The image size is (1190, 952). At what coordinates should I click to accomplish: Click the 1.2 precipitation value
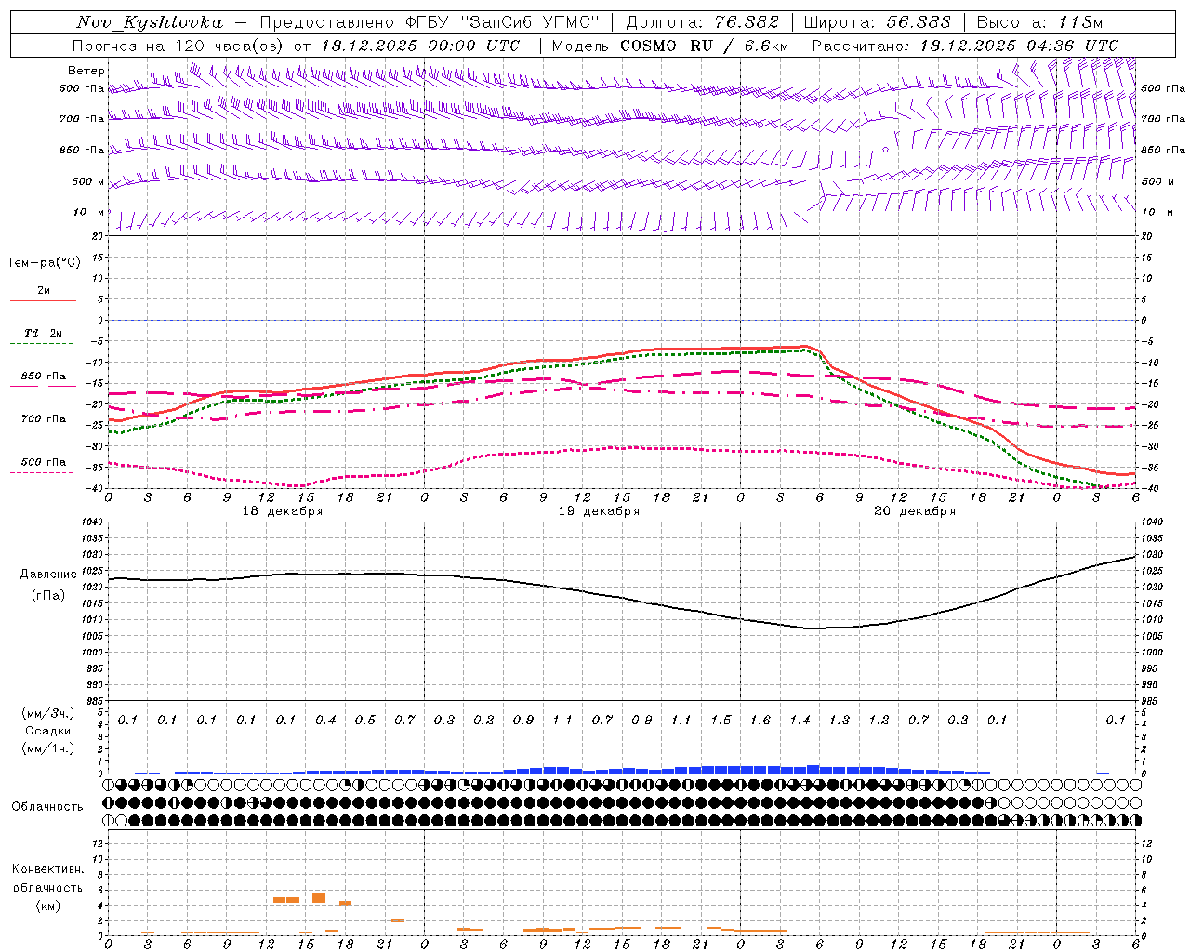pyautogui.click(x=879, y=721)
